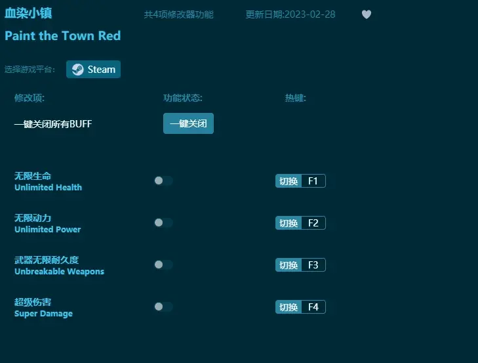Click 切换 button for F1 hotkey
The width and height of the screenshot is (478, 363).
[x=289, y=181]
